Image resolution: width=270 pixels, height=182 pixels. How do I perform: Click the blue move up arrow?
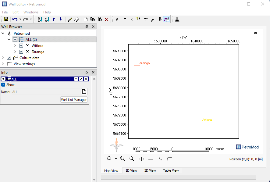54,19
